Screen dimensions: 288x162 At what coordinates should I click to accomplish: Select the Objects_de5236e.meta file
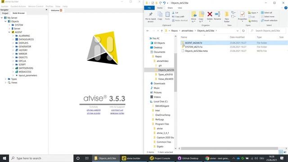(x=196, y=51)
